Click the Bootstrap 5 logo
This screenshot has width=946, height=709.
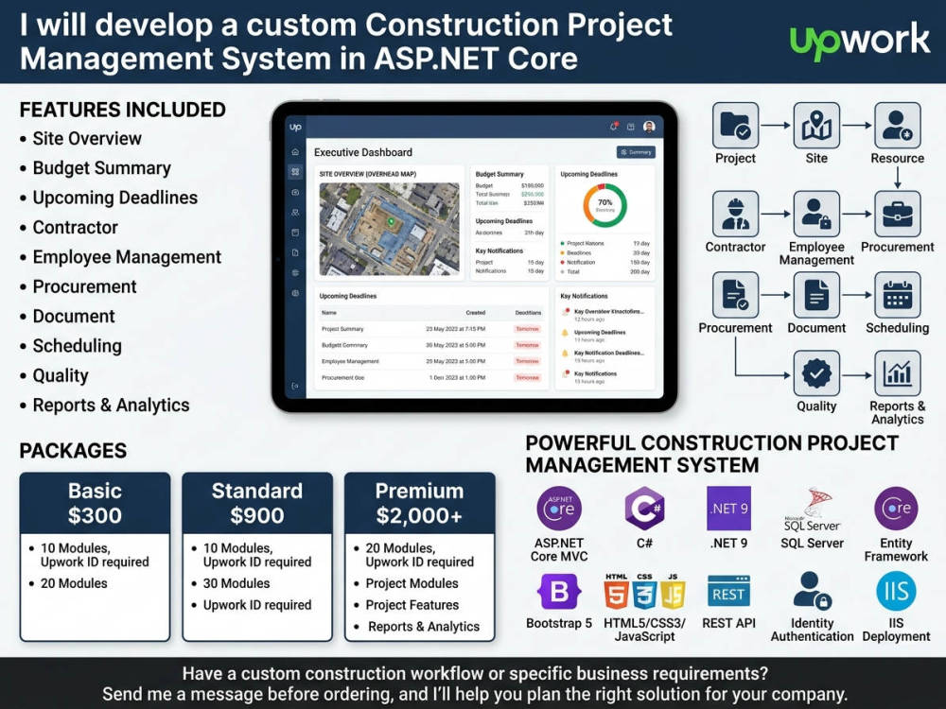point(559,592)
